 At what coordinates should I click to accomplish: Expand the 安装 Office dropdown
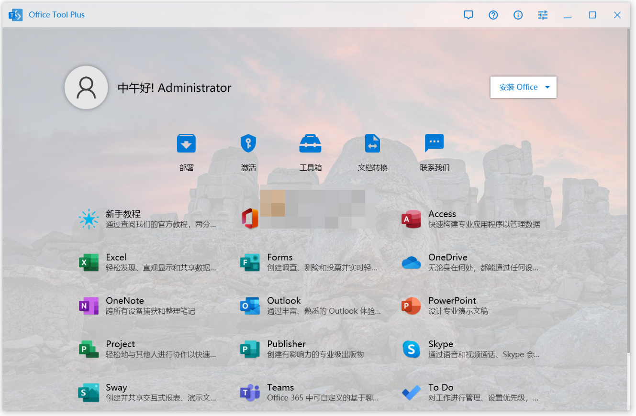point(523,87)
